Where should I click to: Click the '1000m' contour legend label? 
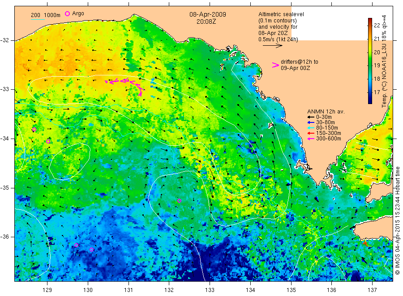point(52,15)
